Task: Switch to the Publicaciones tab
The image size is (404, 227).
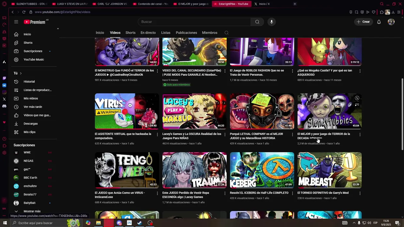Action: click(186, 33)
